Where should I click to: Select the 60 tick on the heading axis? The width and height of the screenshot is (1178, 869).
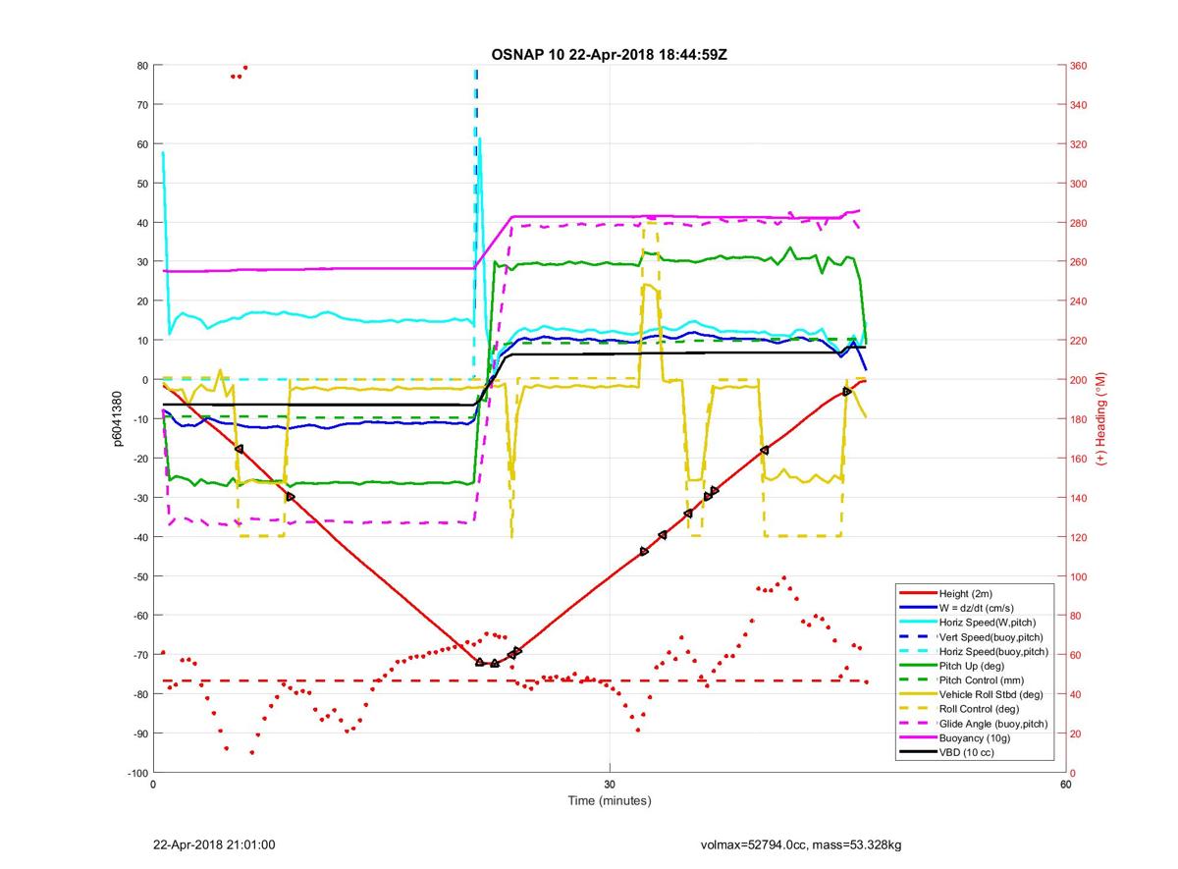coord(1077,655)
